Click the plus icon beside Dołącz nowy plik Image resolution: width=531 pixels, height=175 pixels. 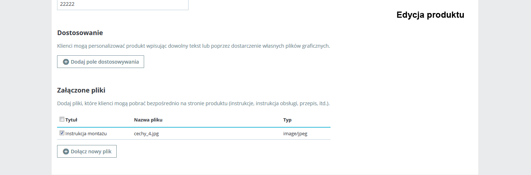point(66,151)
